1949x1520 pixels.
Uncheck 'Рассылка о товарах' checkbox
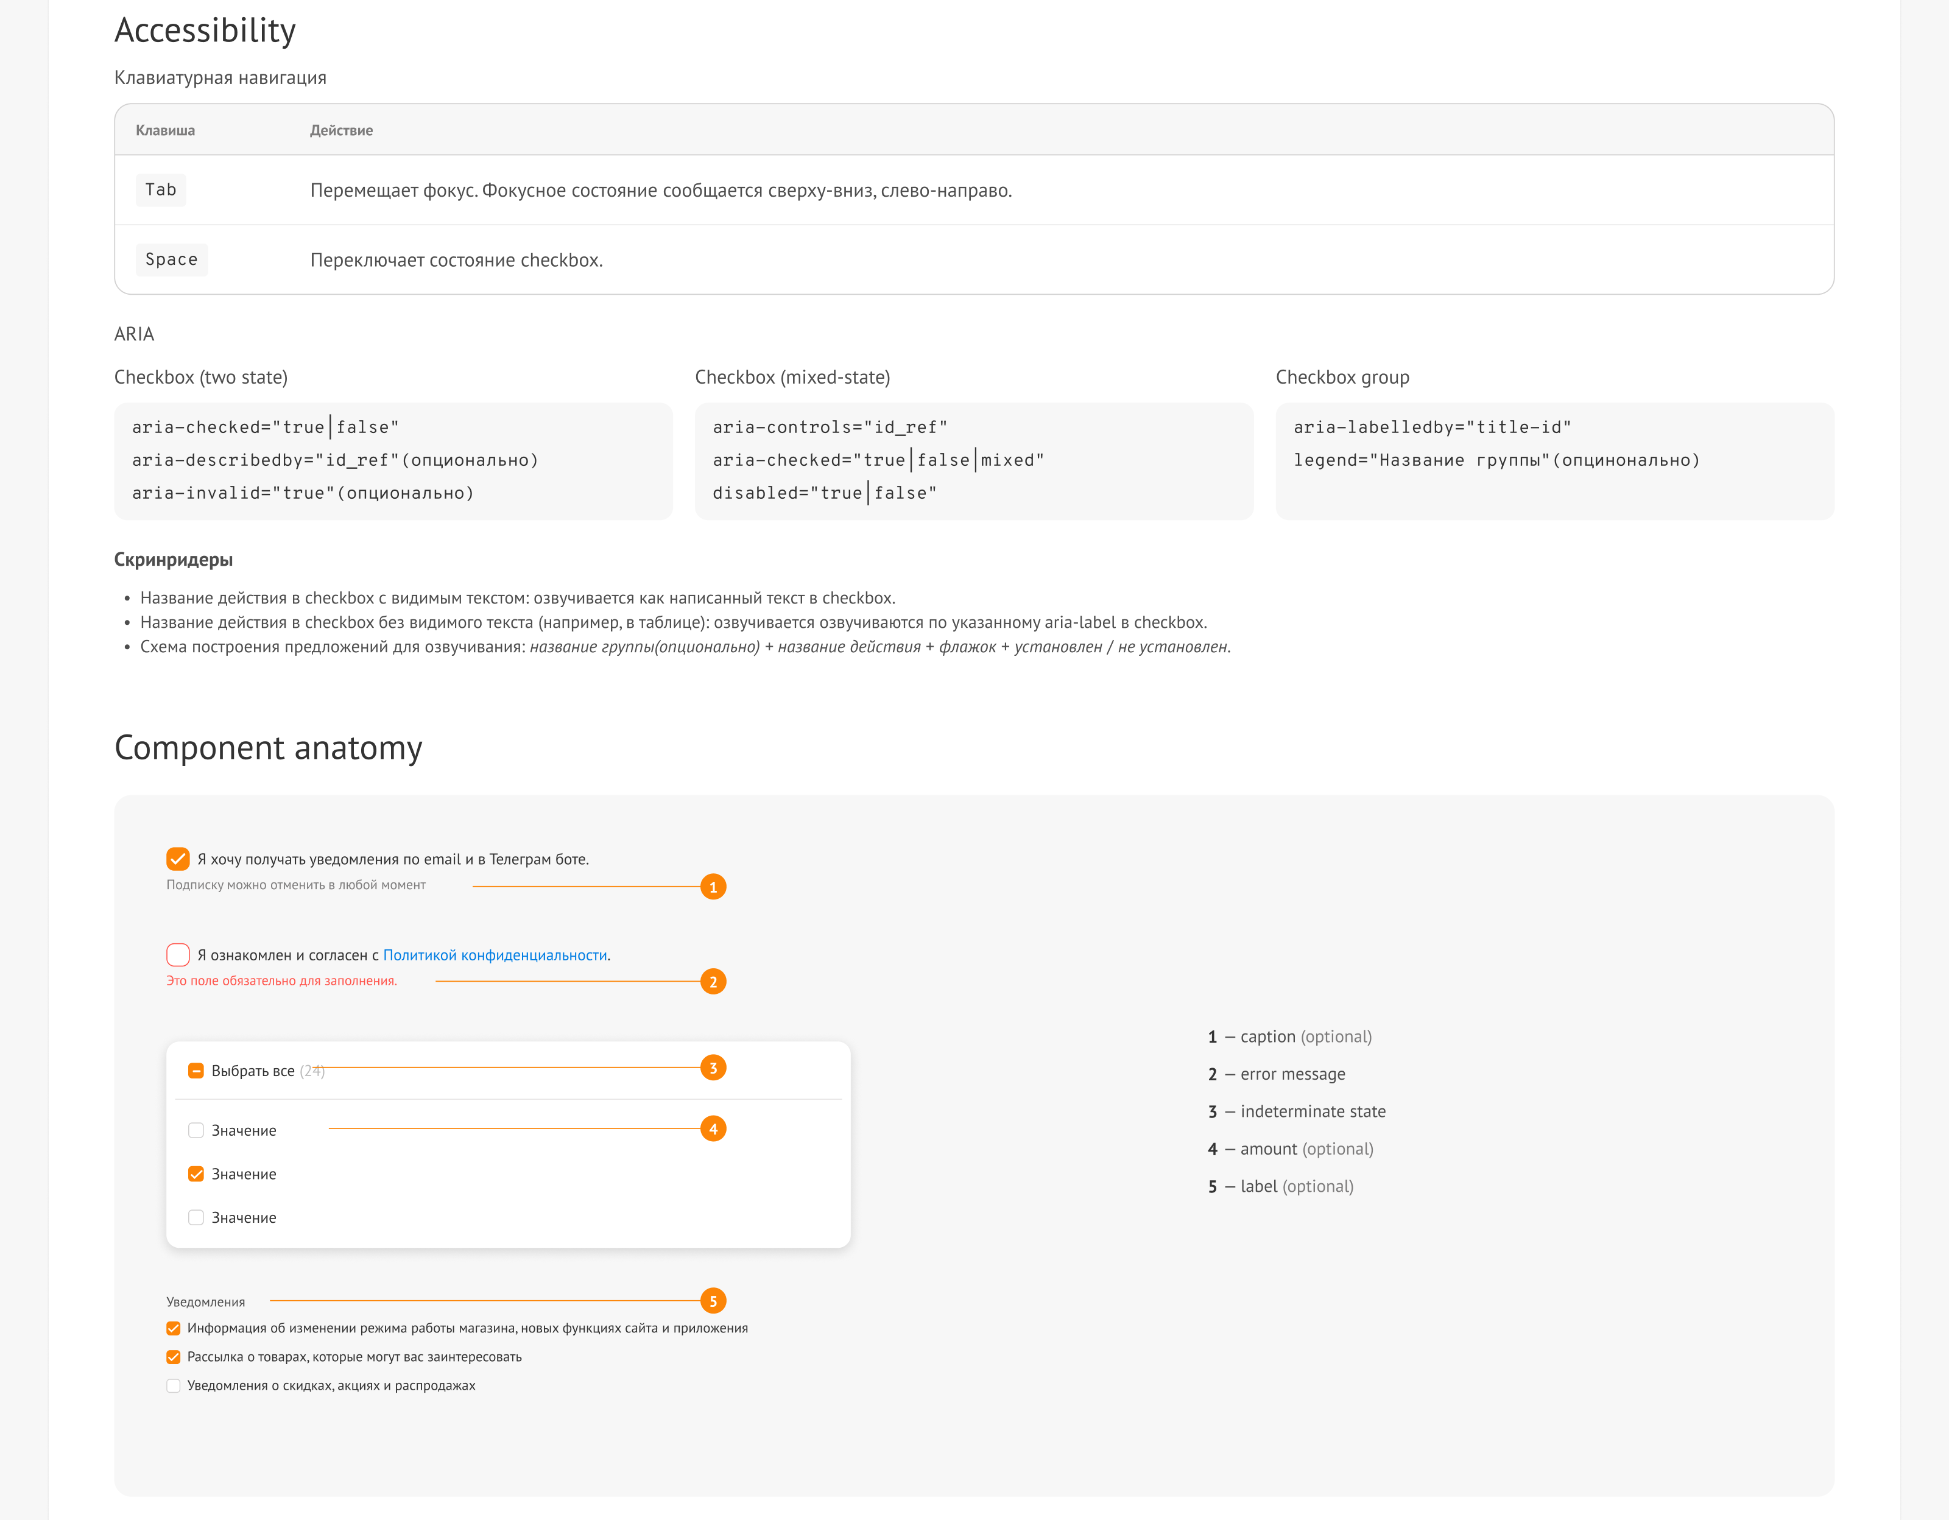(x=173, y=1357)
